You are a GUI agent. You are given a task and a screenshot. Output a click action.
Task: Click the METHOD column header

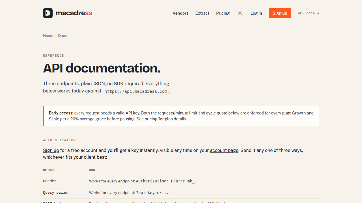click(x=49, y=170)
